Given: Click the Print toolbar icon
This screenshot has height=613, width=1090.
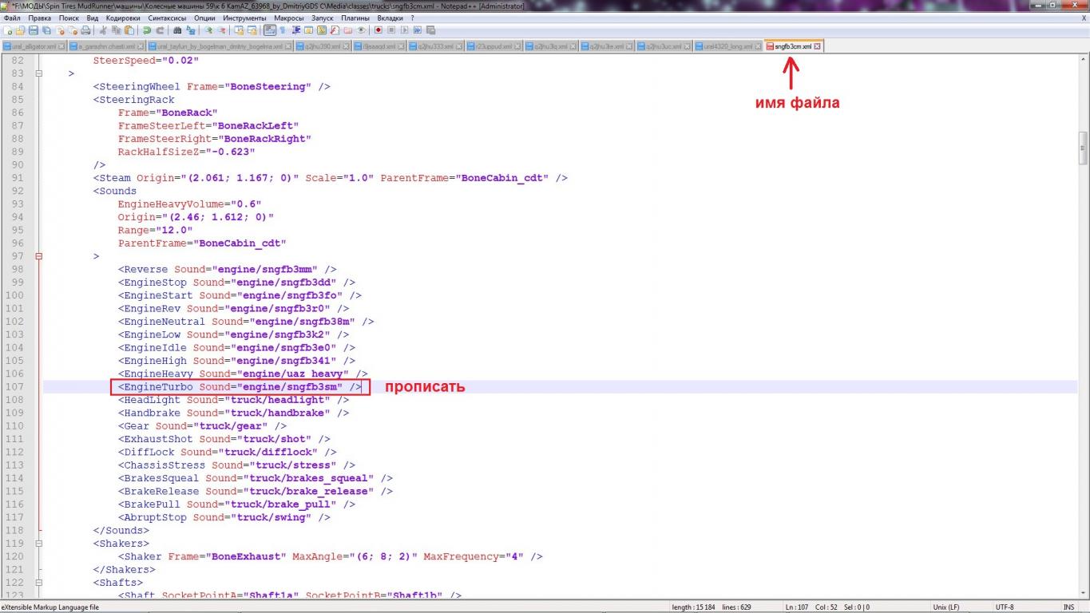Looking at the screenshot, I should (85, 30).
